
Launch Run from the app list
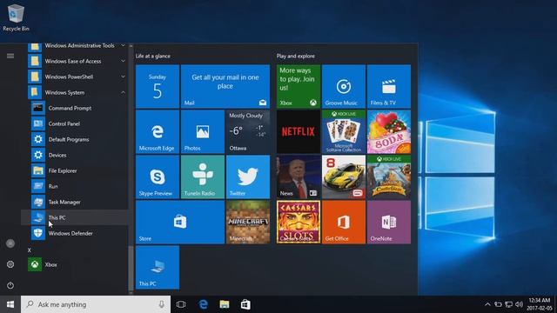(75, 186)
